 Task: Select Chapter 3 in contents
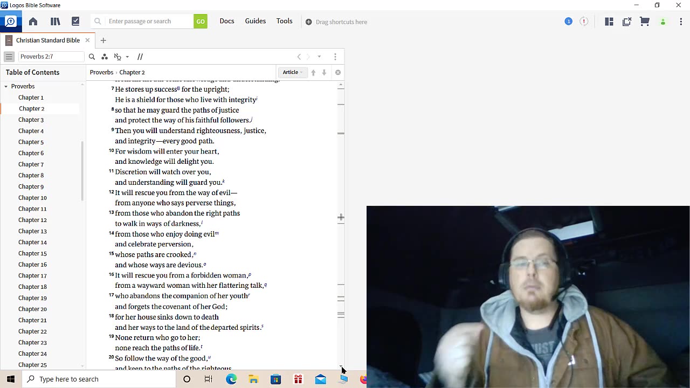tap(31, 120)
